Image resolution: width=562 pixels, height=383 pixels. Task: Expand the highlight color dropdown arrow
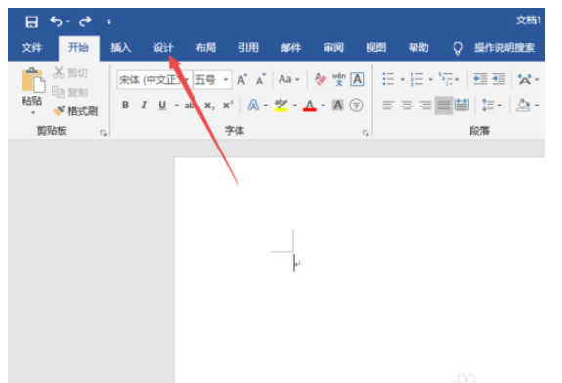click(294, 106)
